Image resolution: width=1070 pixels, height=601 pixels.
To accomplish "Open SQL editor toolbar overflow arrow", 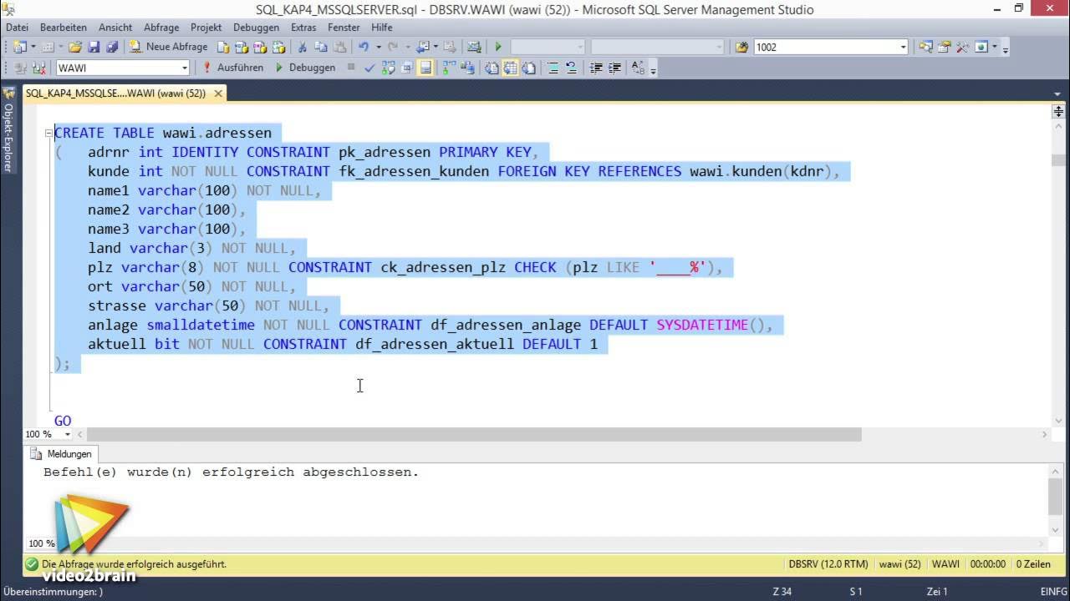I will (x=653, y=70).
